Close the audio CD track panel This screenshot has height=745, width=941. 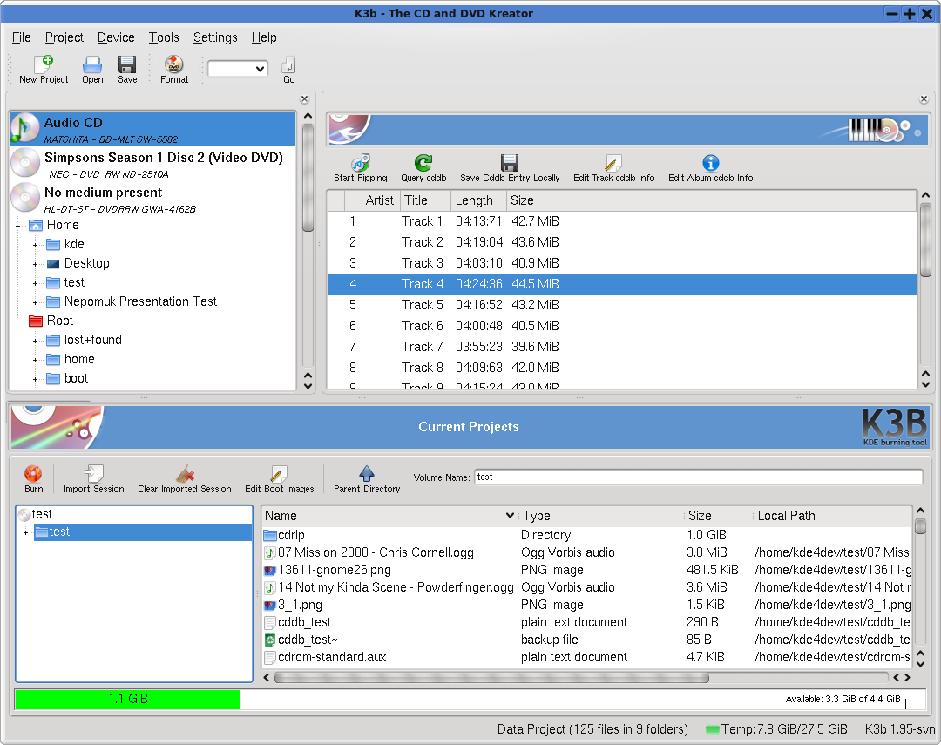[924, 99]
